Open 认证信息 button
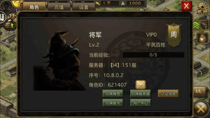This screenshot has height=118, width=210. coord(168,94)
